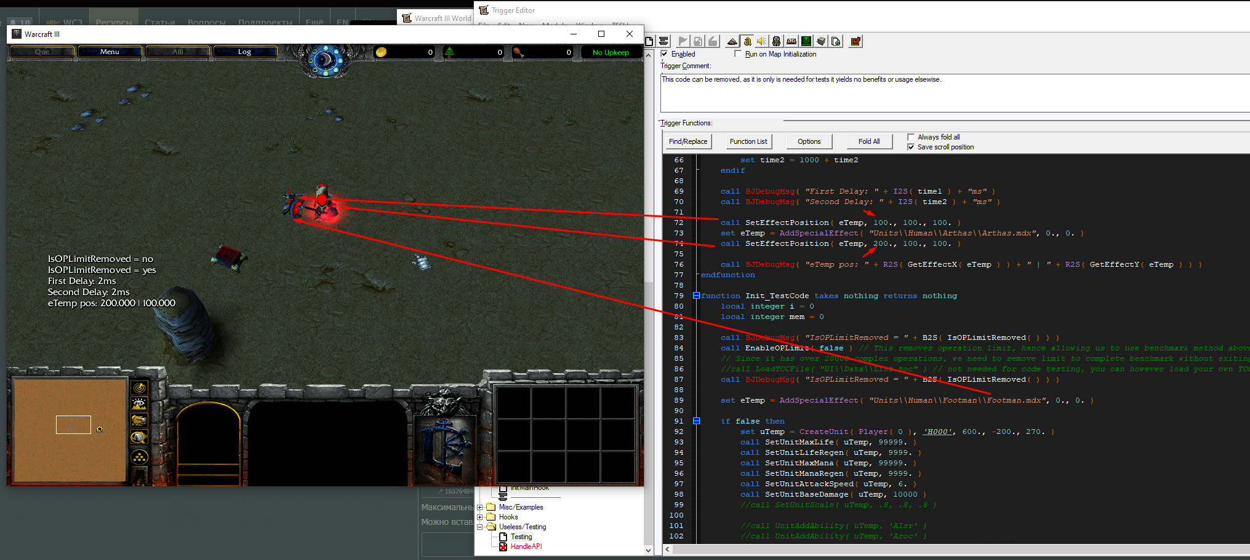
Task: Open the Sound Editor speaker icon
Action: click(762, 41)
